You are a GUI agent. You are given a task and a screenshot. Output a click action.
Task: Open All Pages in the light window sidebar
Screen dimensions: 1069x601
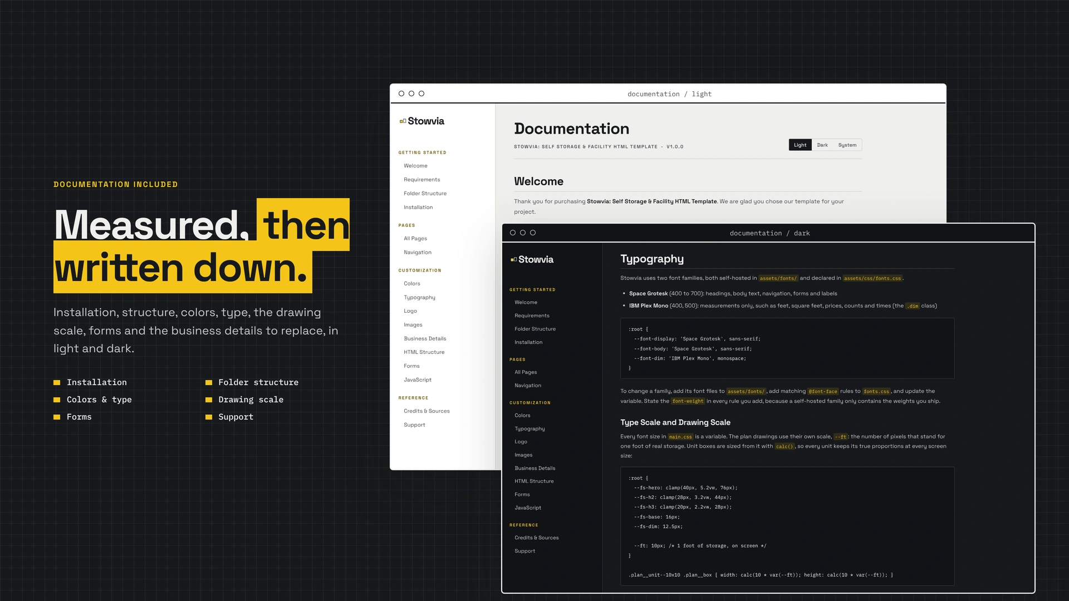415,239
